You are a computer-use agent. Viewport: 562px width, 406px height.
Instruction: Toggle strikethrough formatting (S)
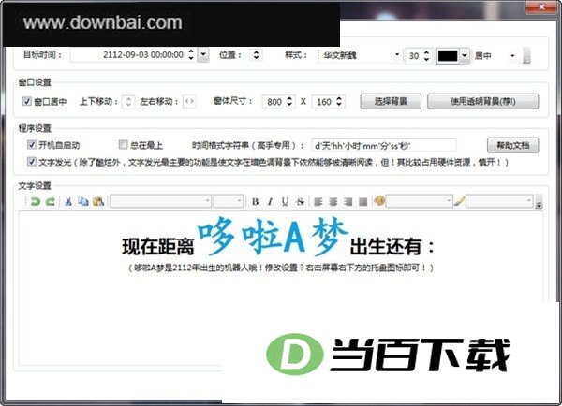click(300, 201)
